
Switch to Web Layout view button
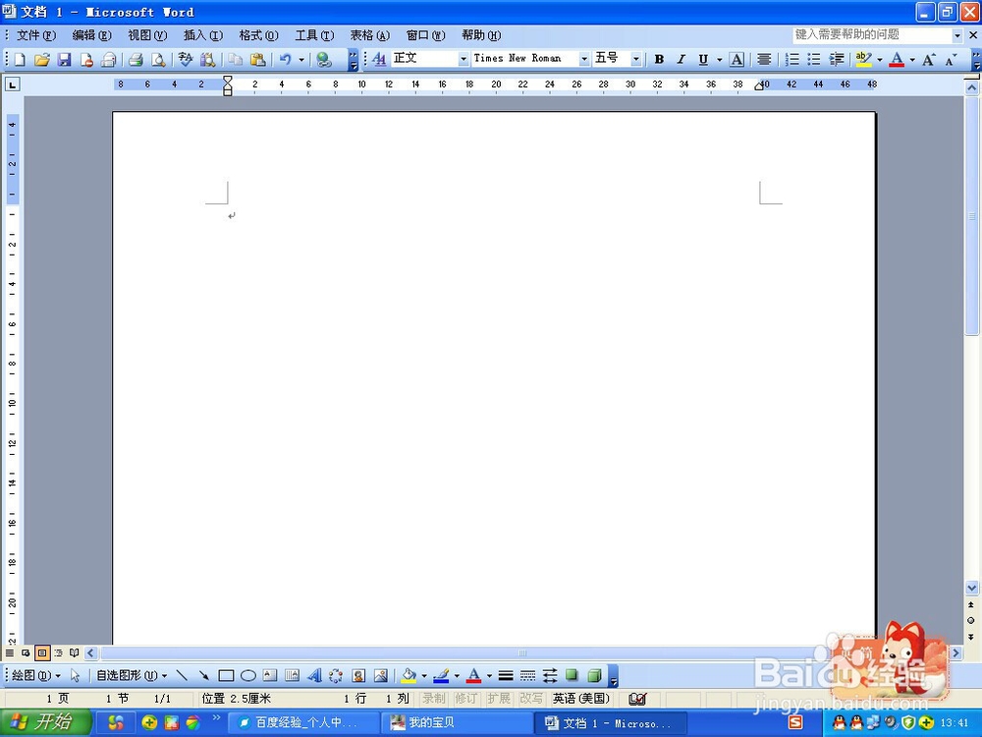click(26, 653)
